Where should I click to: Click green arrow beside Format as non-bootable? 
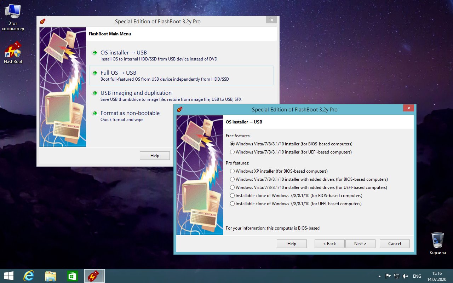click(94, 113)
